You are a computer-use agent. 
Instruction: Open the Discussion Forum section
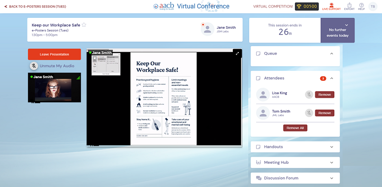[295, 178]
